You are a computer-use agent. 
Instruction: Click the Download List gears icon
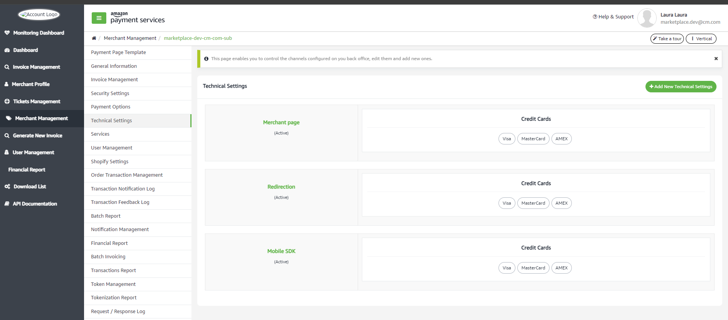coord(7,187)
